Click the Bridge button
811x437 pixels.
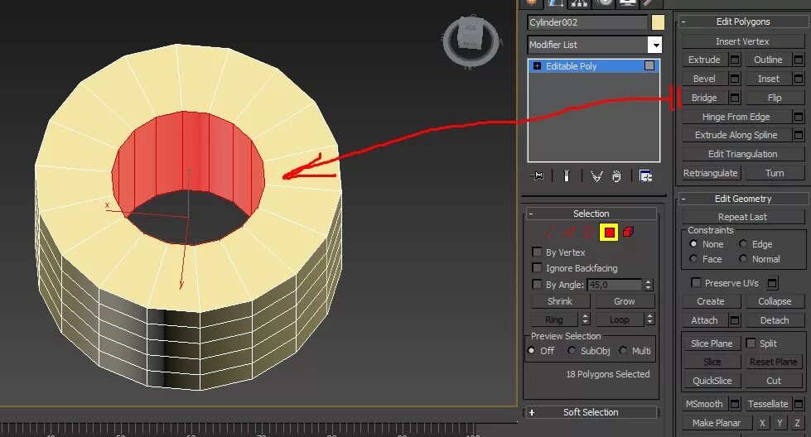click(704, 98)
